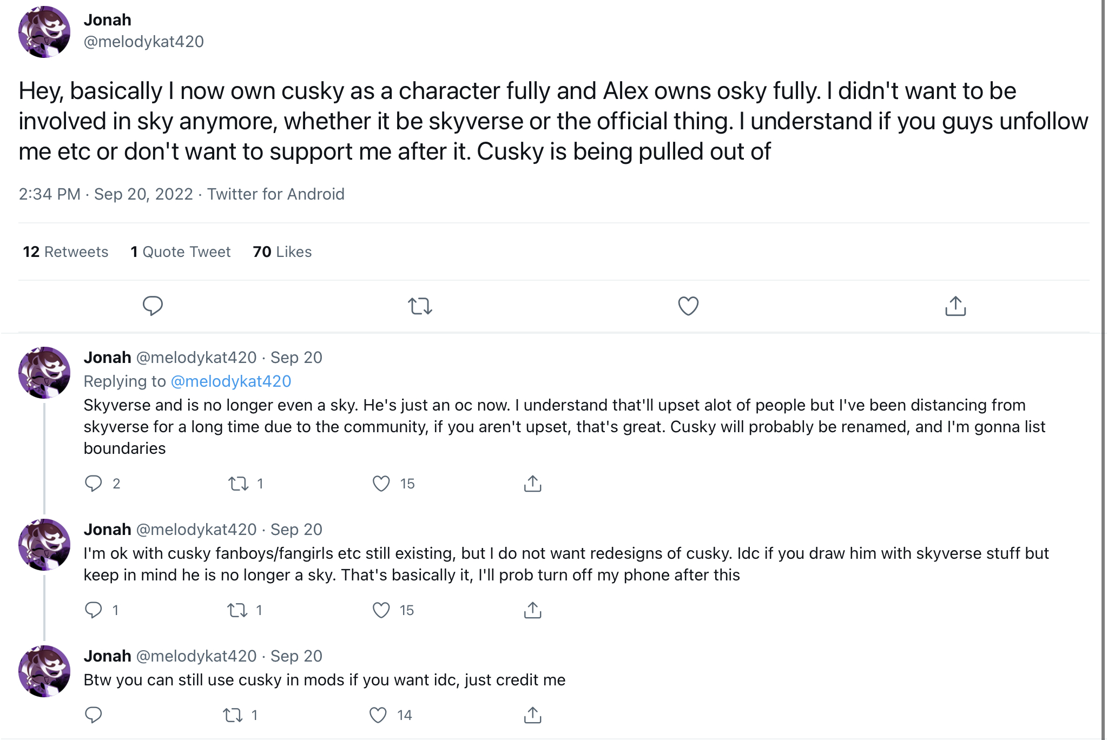Share the reply mentioning listing boundaries
Viewport: 1108px width, 740px height.
(x=532, y=483)
